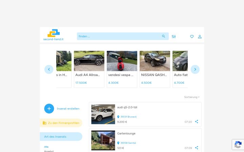Click the folder icon in Firmenprofilen button

[x=44, y=123]
